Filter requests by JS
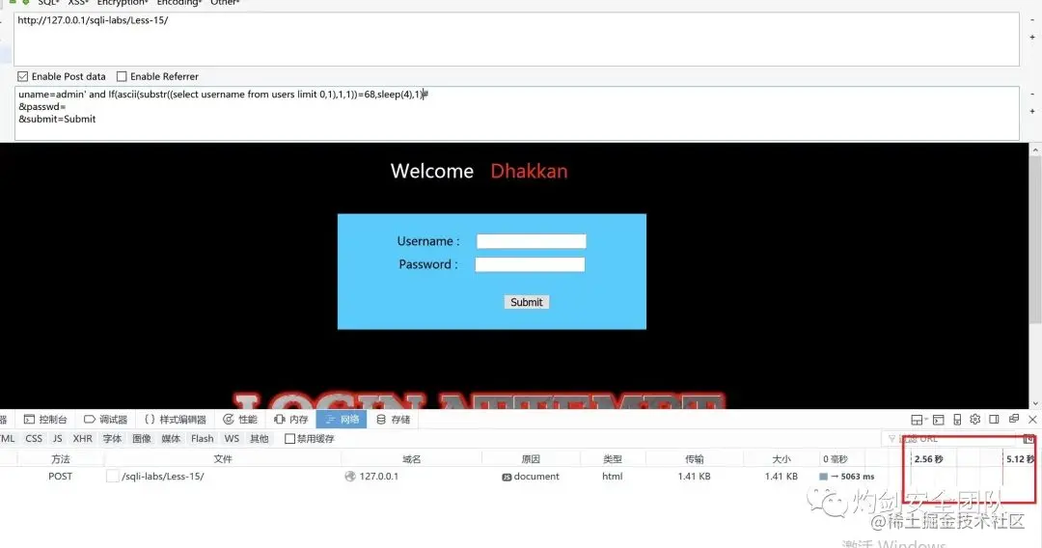 tap(58, 438)
